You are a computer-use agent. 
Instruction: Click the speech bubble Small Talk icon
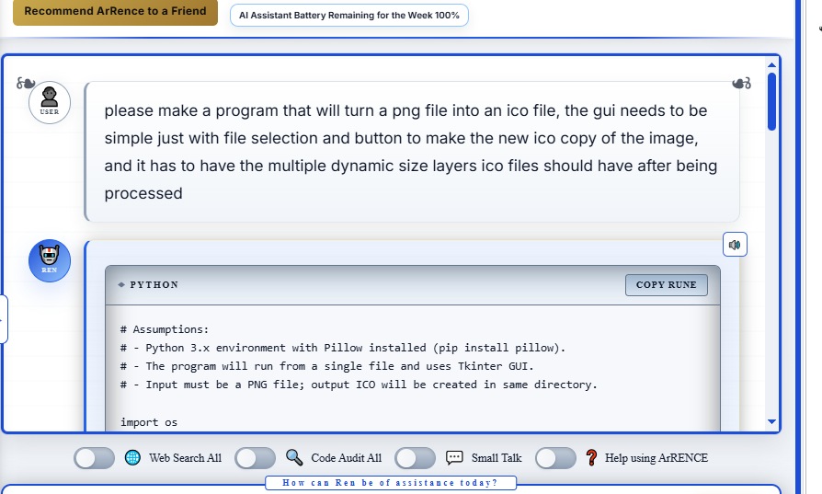454,457
